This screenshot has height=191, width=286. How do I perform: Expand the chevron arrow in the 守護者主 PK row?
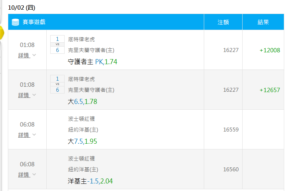point(34,55)
